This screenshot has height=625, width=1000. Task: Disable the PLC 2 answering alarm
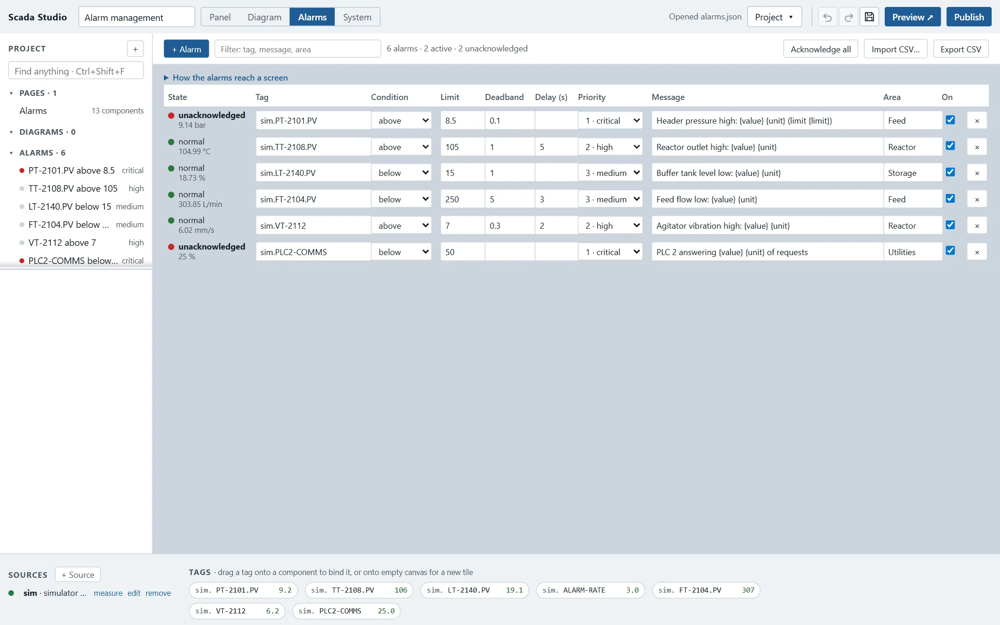950,250
